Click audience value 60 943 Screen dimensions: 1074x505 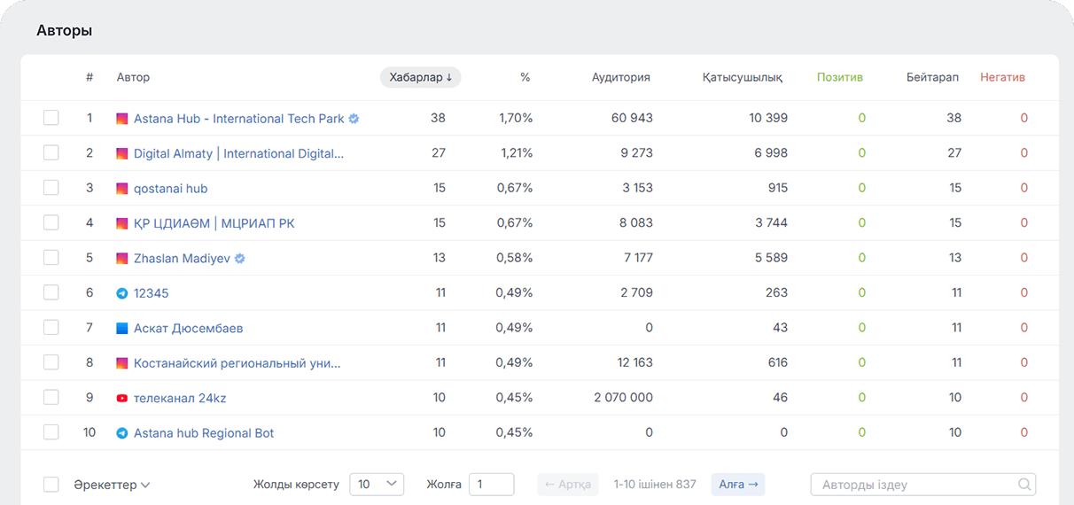[x=632, y=118]
